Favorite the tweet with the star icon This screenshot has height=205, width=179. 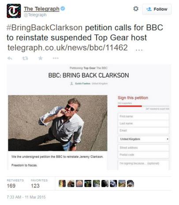coord(41,58)
